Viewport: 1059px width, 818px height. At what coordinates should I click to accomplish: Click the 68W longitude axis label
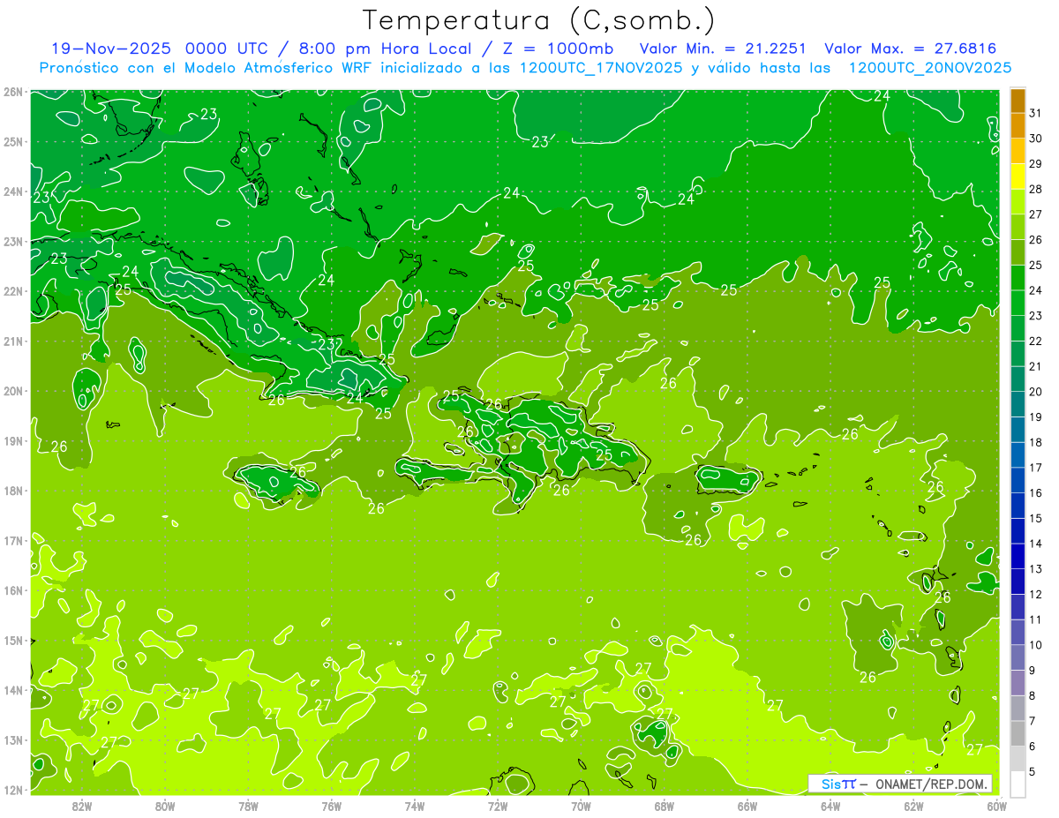pyautogui.click(x=665, y=807)
